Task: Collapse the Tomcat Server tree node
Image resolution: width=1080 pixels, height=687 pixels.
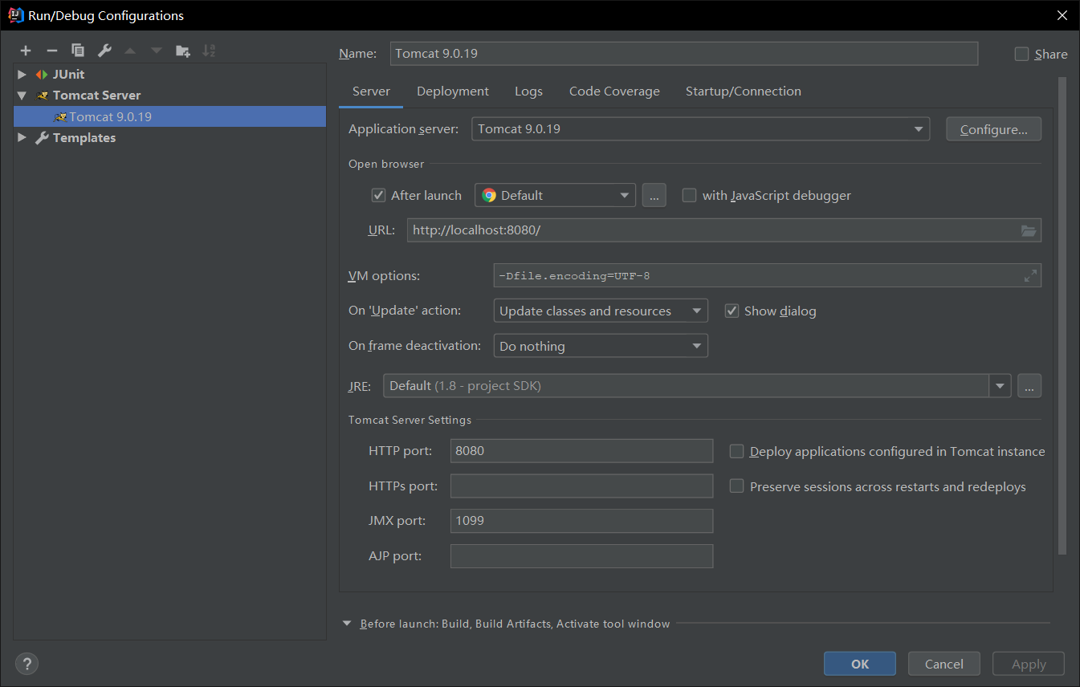Action: [22, 96]
